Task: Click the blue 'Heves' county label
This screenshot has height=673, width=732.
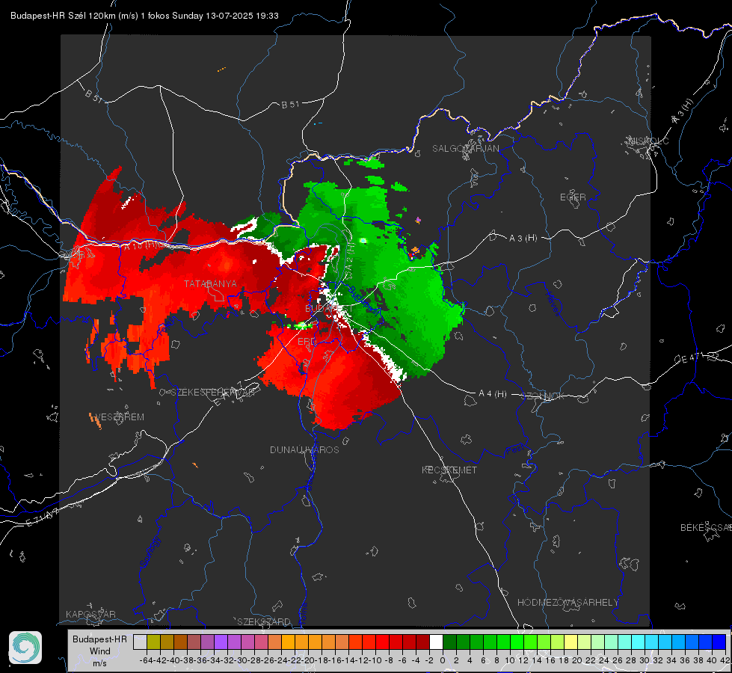Action: [x=553, y=304]
